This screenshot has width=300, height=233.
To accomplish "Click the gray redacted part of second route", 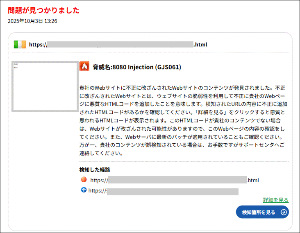I will (172, 191).
